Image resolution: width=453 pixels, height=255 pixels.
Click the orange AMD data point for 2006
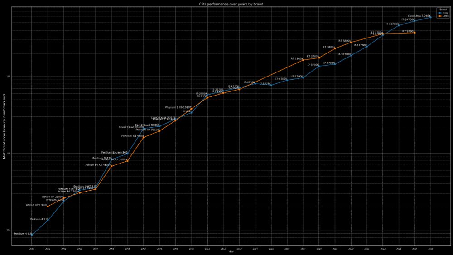click(x=128, y=161)
